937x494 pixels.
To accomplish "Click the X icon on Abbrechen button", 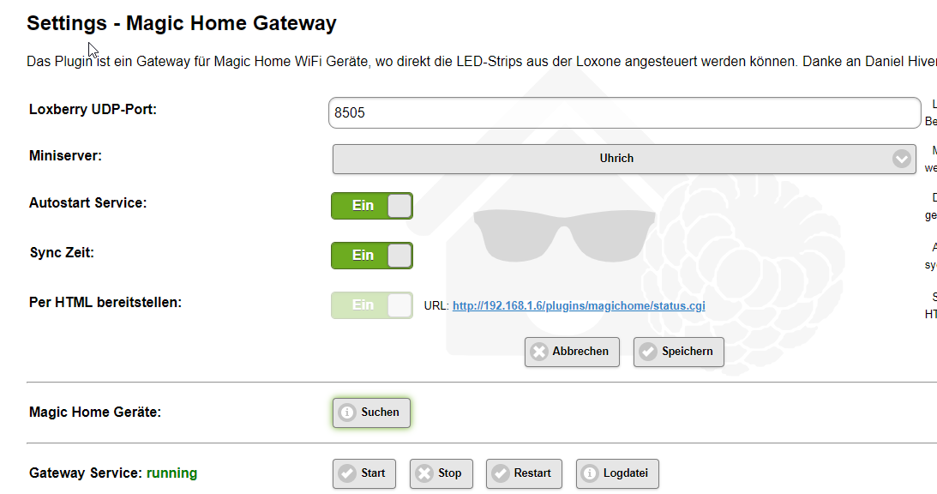I will 538,352.
